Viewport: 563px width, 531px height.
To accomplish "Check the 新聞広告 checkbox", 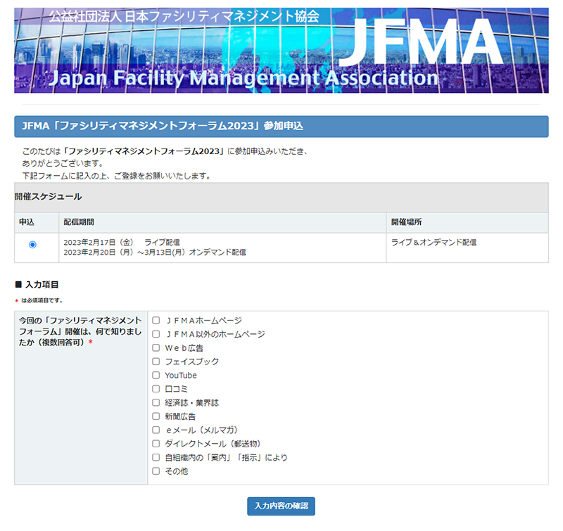I will click(156, 416).
